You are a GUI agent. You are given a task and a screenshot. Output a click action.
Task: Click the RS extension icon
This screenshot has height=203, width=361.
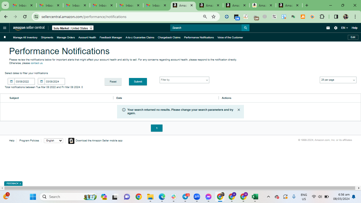pos(293,17)
